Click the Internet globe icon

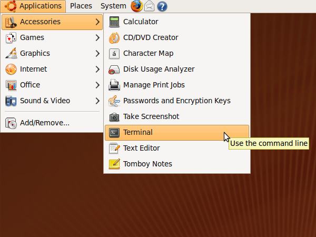pos(11,69)
